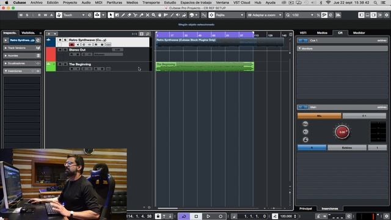Screen dimensions: 391x220
Task: Select the Split scissors tool
Action: click(136, 15)
